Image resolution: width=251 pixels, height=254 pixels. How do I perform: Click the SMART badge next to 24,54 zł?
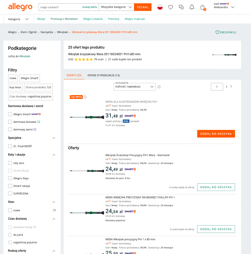coord(130,212)
